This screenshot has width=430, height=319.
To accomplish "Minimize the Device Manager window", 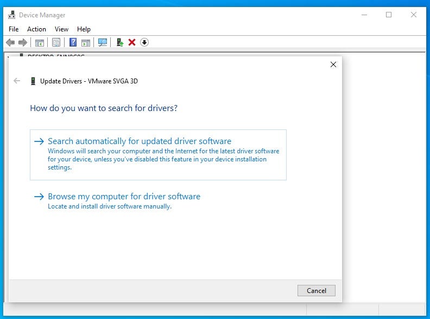I will (x=364, y=15).
